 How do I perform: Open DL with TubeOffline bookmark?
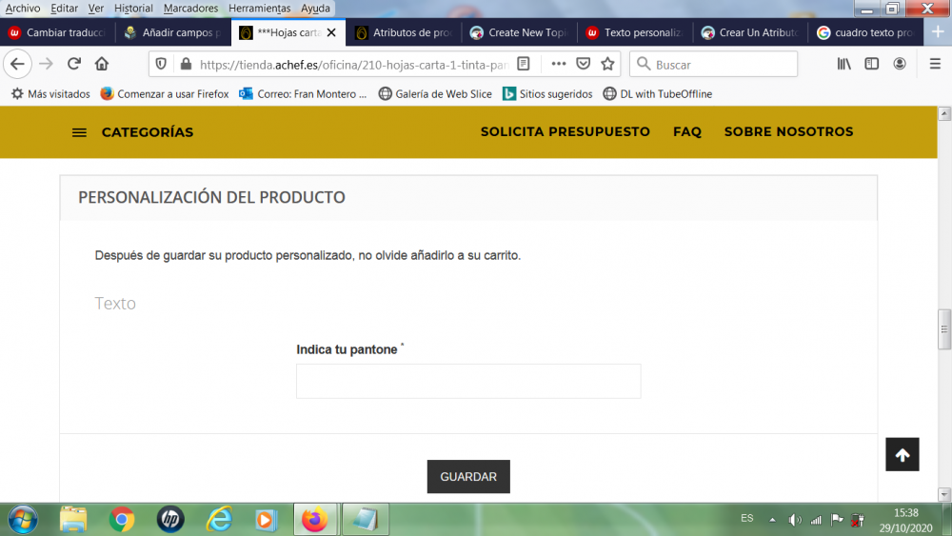pos(658,94)
